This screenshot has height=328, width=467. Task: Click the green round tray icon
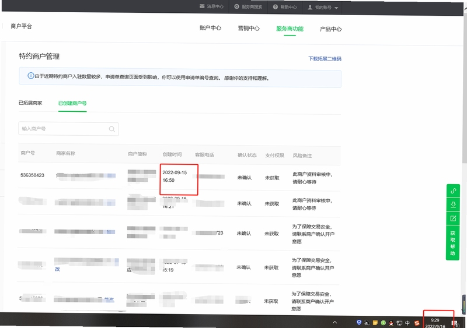click(x=384, y=323)
